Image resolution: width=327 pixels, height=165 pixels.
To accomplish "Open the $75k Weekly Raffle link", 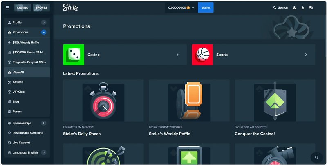I will pos(25,42).
